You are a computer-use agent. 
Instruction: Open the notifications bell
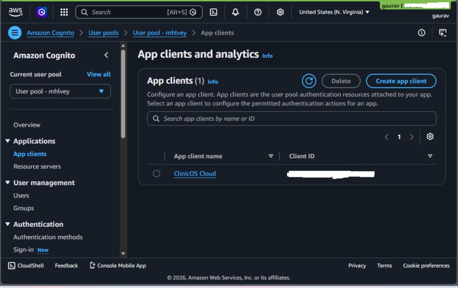point(235,12)
